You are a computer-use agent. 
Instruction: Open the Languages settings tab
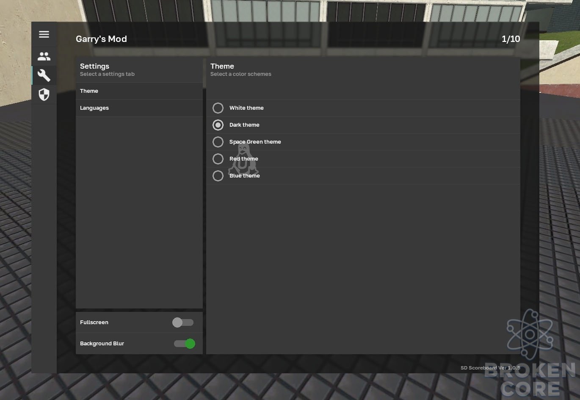pos(139,108)
